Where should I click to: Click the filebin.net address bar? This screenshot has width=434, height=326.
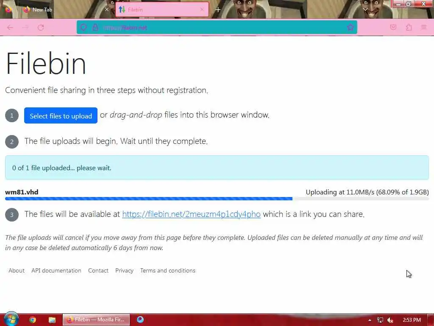point(217,28)
